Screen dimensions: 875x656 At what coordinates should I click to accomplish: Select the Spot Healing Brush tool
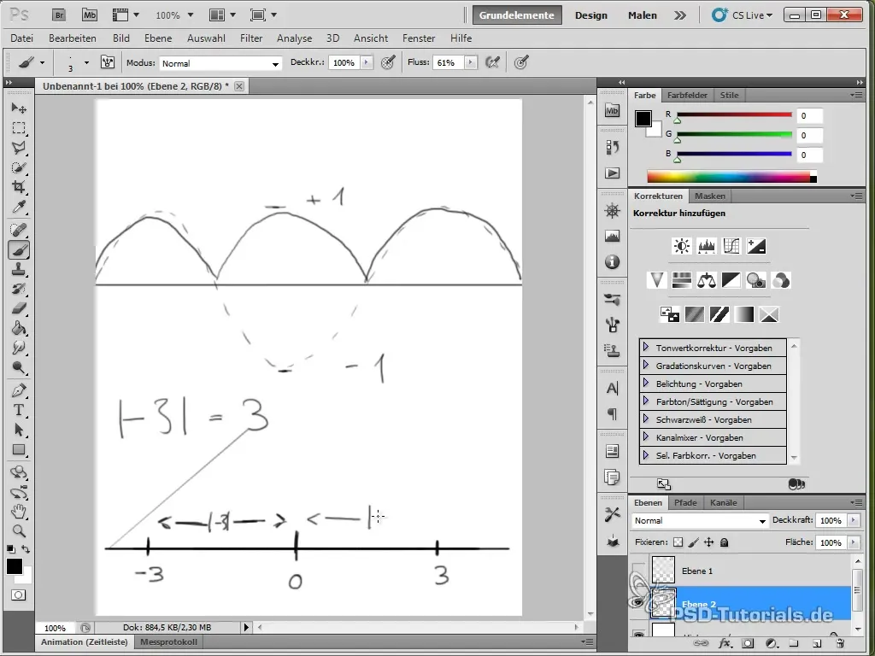(19, 229)
